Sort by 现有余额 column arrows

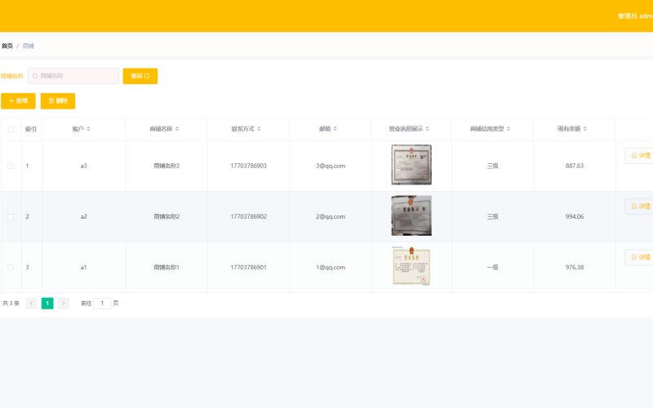coord(585,129)
